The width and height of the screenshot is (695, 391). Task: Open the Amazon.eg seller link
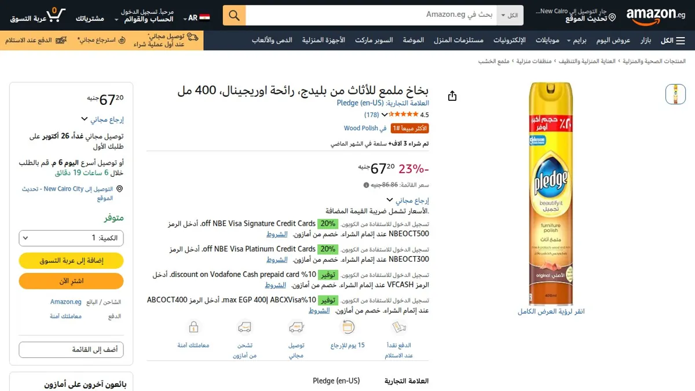65,302
